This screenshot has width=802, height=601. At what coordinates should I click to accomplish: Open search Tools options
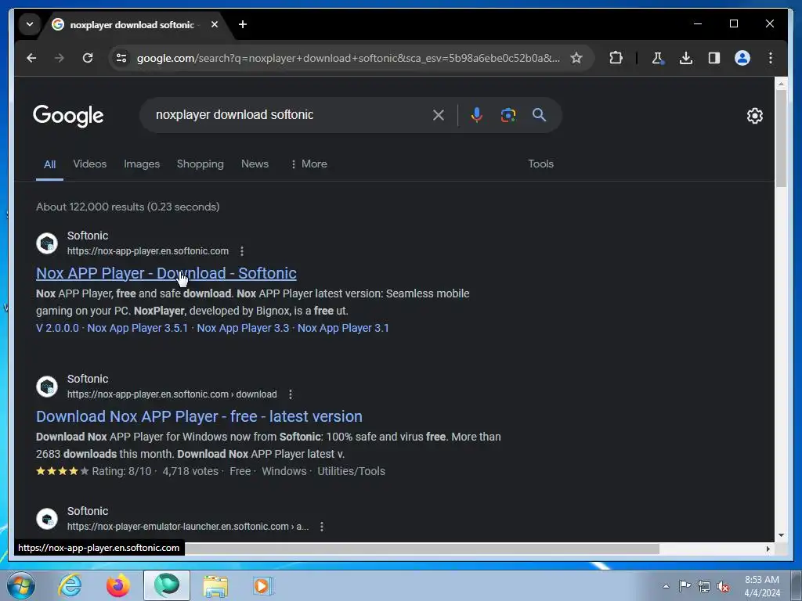[540, 164]
